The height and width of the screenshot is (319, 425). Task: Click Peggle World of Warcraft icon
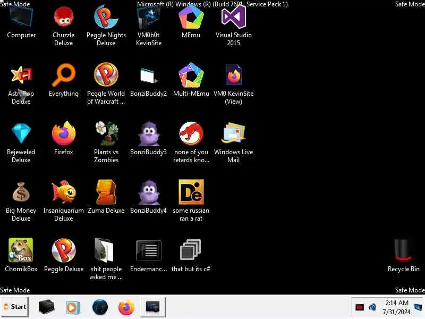(x=106, y=74)
